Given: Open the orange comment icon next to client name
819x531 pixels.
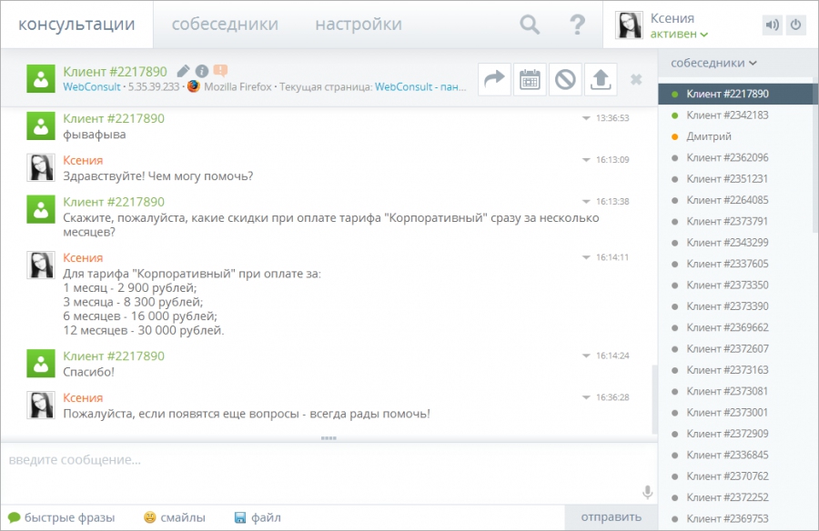Looking at the screenshot, I should [x=222, y=68].
